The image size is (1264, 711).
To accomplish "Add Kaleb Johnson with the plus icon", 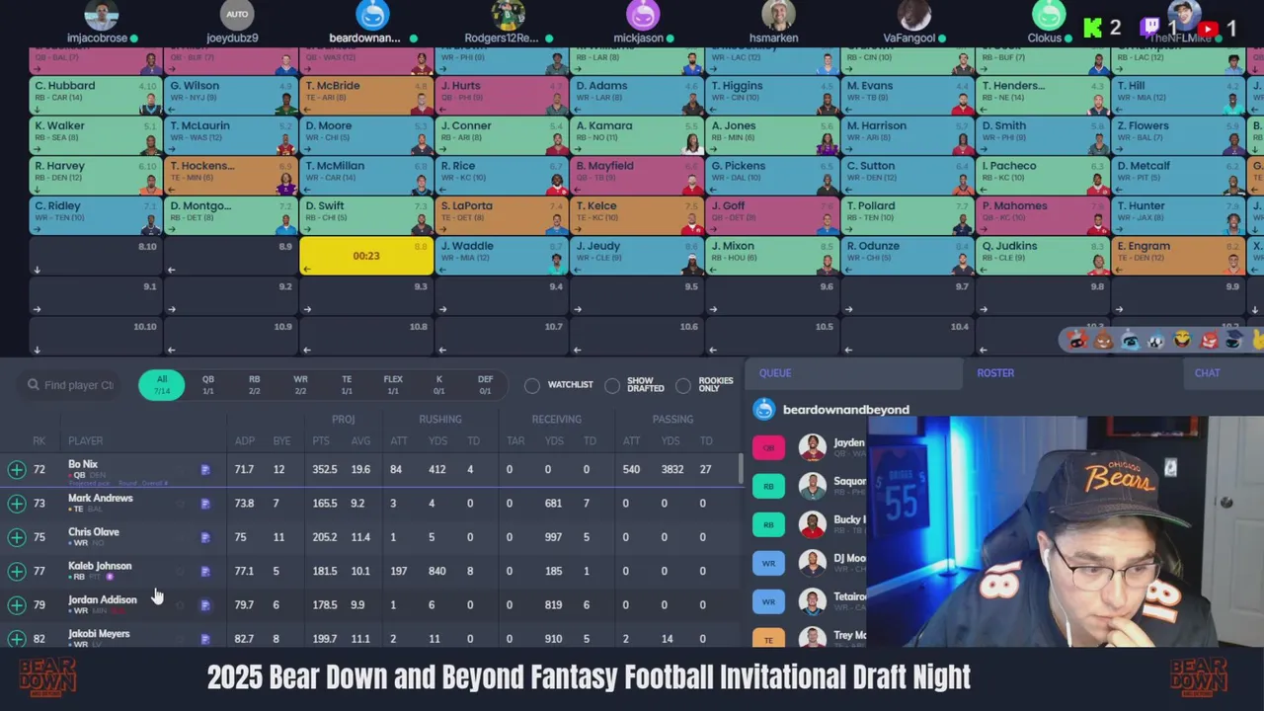I will pyautogui.click(x=17, y=572).
